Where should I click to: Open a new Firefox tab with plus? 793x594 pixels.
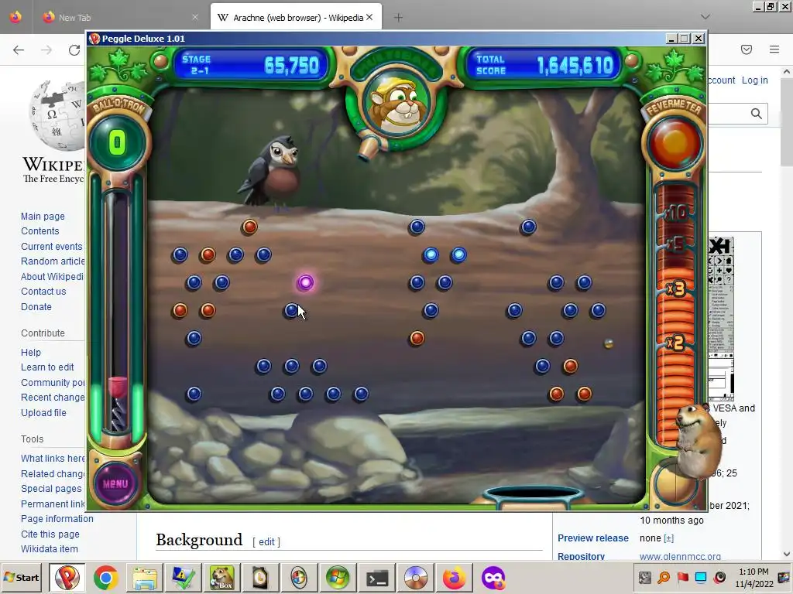399,18
